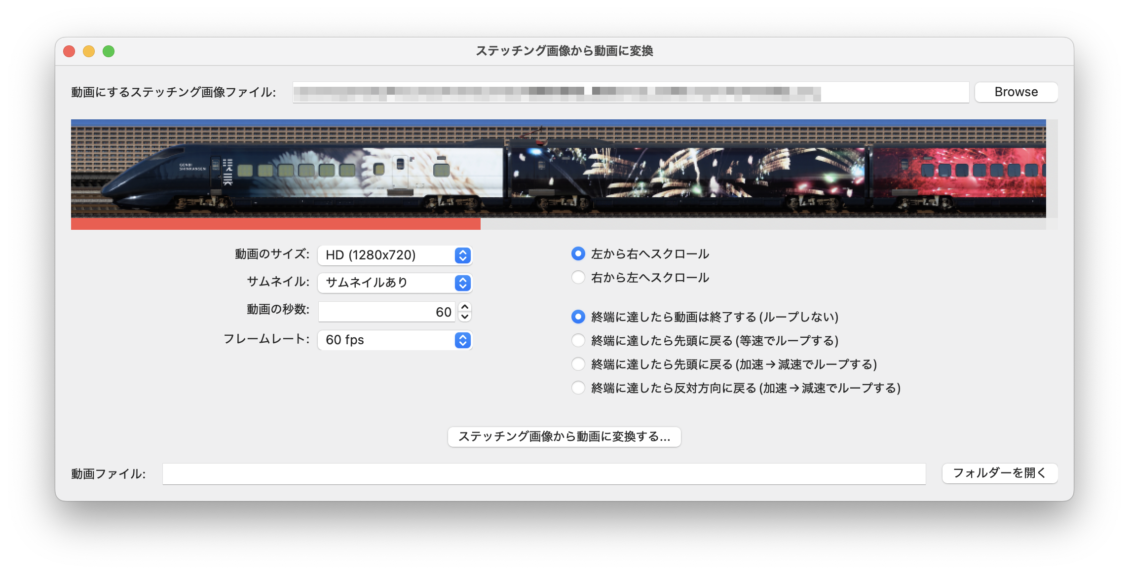Screen dimensions: 1129x574
Task: Select 終端に達したら動画は終了する (ループしない)
Action: tap(578, 317)
